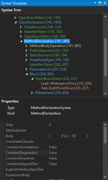Click syntax tree scrollbar down arrow

click(105, 94)
